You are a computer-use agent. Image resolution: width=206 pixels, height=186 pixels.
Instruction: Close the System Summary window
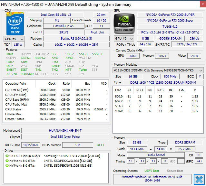[203, 4]
